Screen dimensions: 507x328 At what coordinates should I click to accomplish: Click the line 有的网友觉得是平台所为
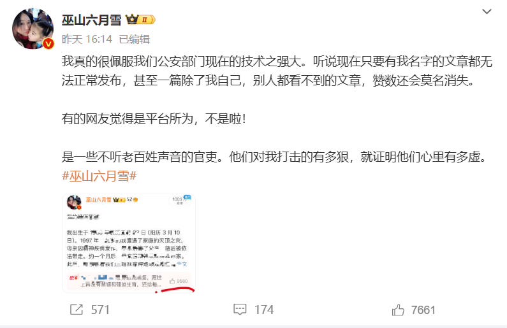[x=154, y=119]
